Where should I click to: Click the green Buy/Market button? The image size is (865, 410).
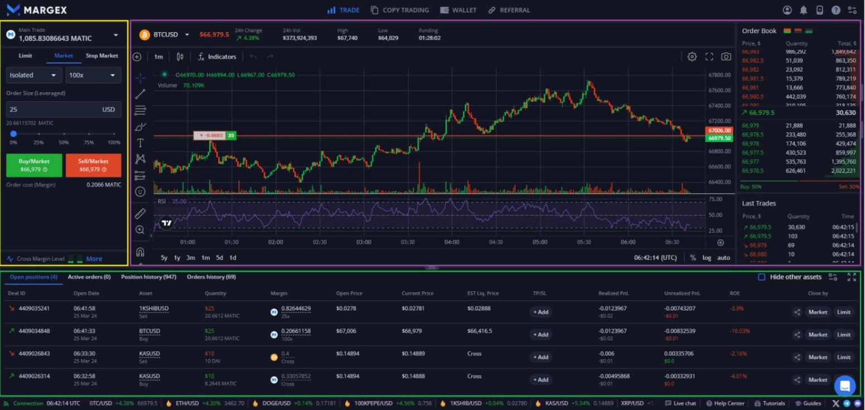coord(33,165)
